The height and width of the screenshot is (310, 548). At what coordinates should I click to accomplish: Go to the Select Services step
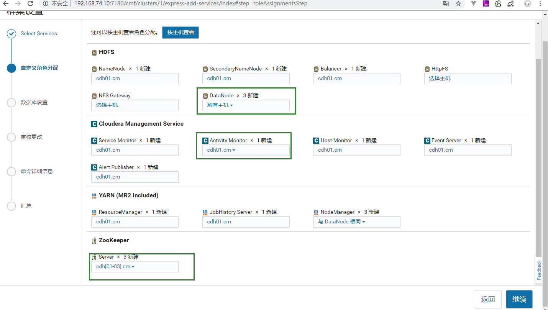click(x=39, y=34)
